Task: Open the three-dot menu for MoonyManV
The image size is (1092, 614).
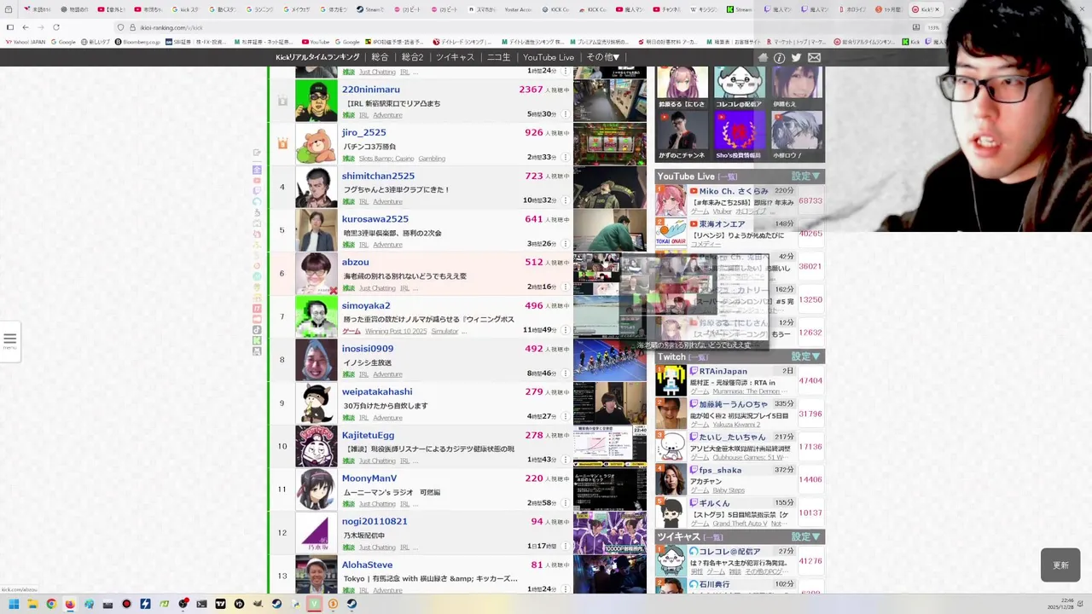Action: [x=565, y=503]
